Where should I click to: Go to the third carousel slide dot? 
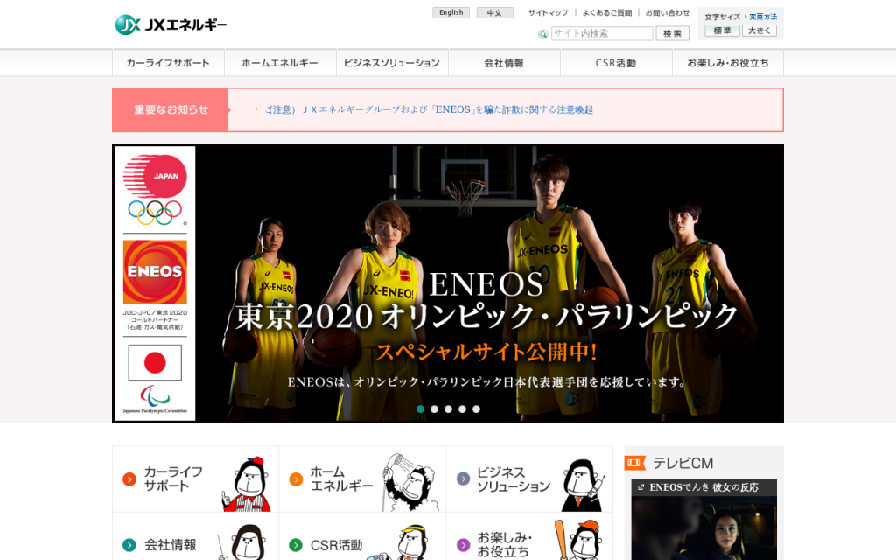tap(449, 409)
